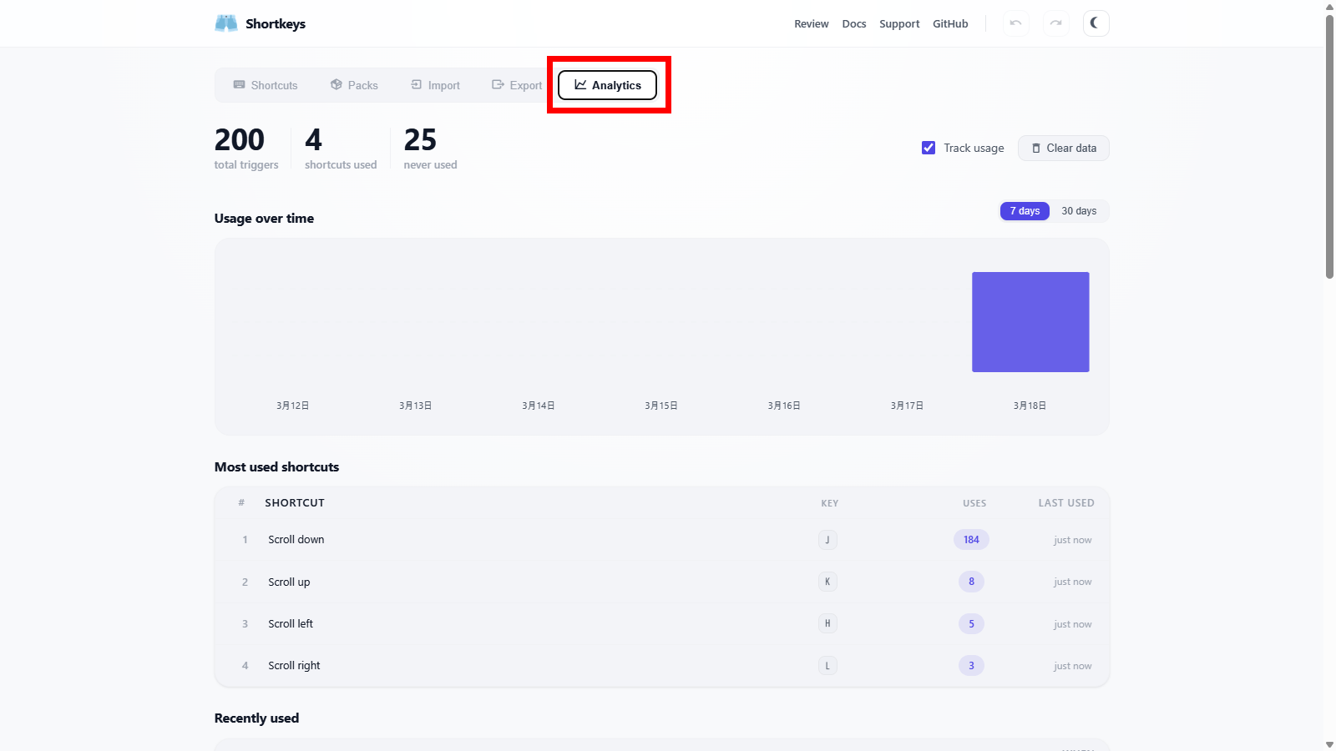Open the GitHub link
The width and height of the screenshot is (1336, 751).
(x=950, y=23)
